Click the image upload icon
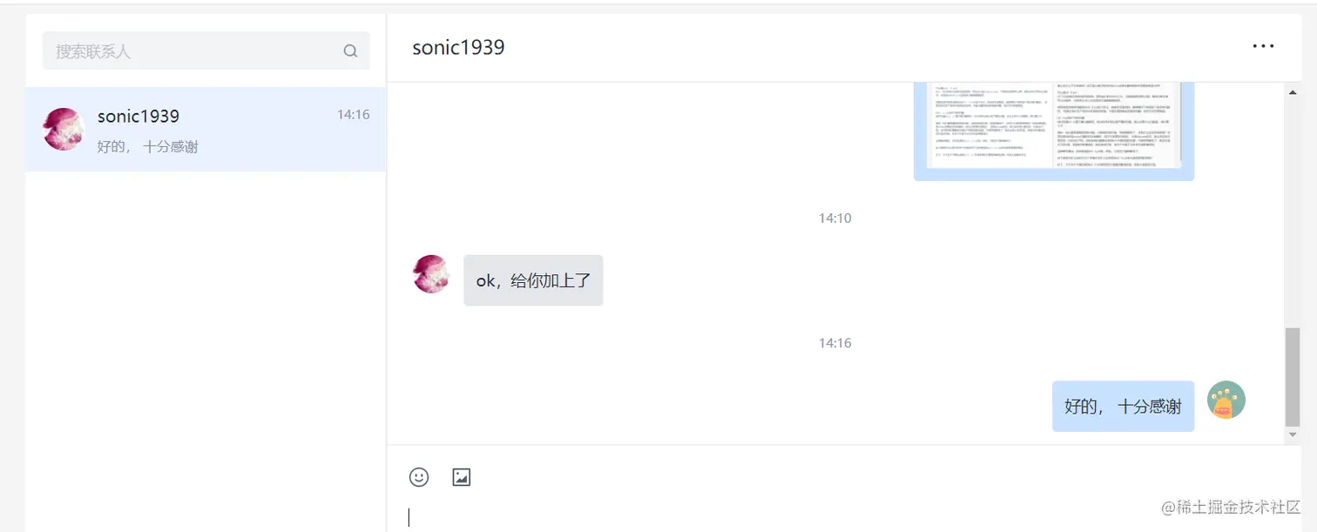 pyautogui.click(x=461, y=476)
